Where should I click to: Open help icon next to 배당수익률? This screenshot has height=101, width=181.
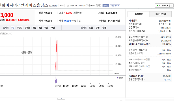pyautogui.click(x=140, y=70)
